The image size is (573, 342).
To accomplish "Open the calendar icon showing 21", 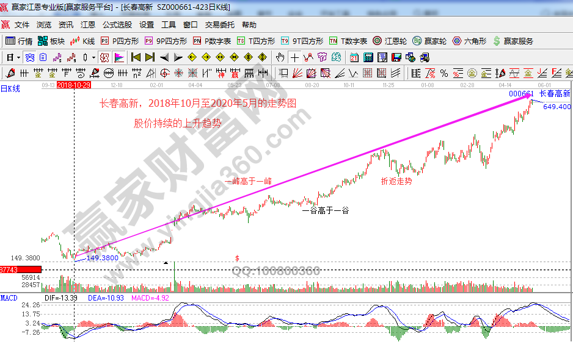I will (x=354, y=57).
